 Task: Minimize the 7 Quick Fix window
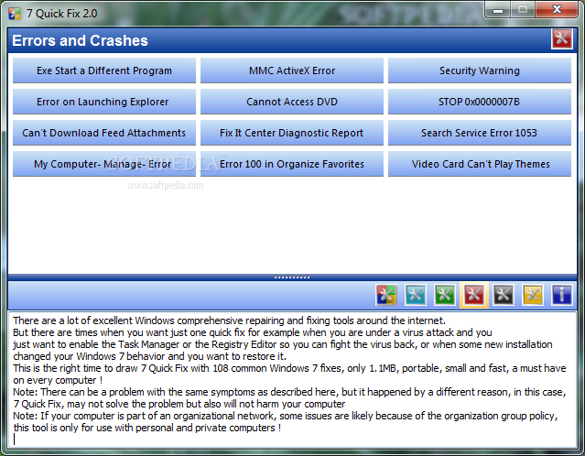(498, 10)
